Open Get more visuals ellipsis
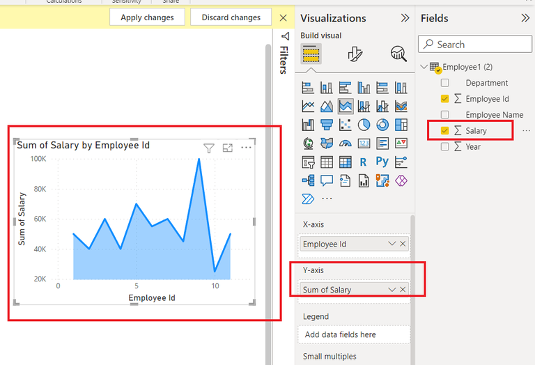The height and width of the screenshot is (365, 535). tap(327, 199)
